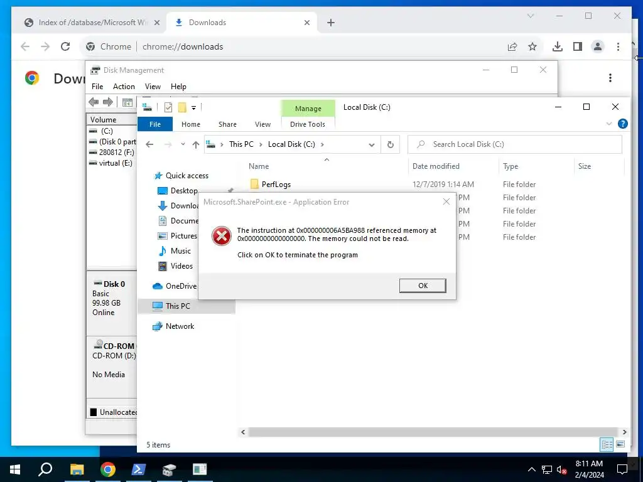Switch to Details view layout
This screenshot has height=482, width=643.
point(607,444)
